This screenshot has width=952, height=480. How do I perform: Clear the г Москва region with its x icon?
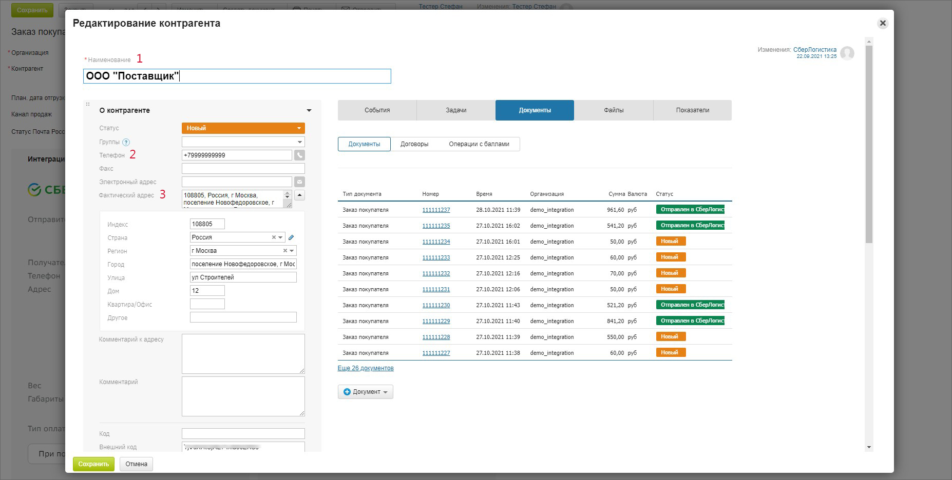click(x=285, y=251)
